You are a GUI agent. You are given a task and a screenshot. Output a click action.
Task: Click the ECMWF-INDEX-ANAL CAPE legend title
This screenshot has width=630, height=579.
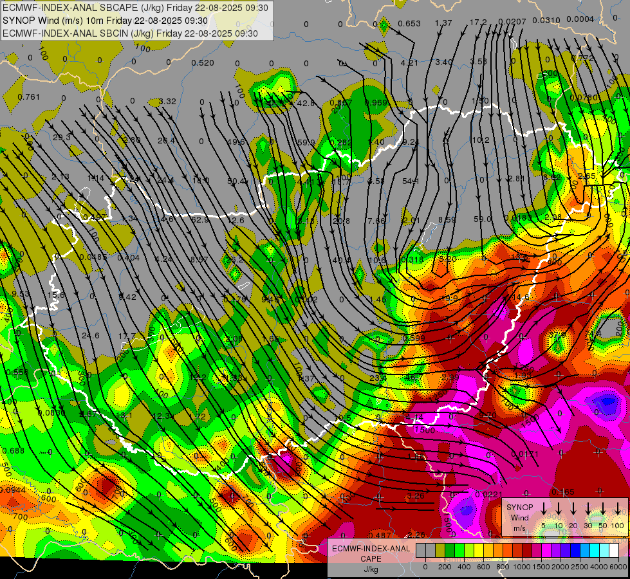(371, 553)
